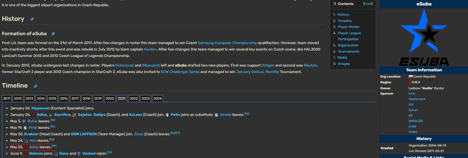Select the 2017 timeline tab
The width and height of the screenshot is (468, 158).
click(x=75, y=98)
